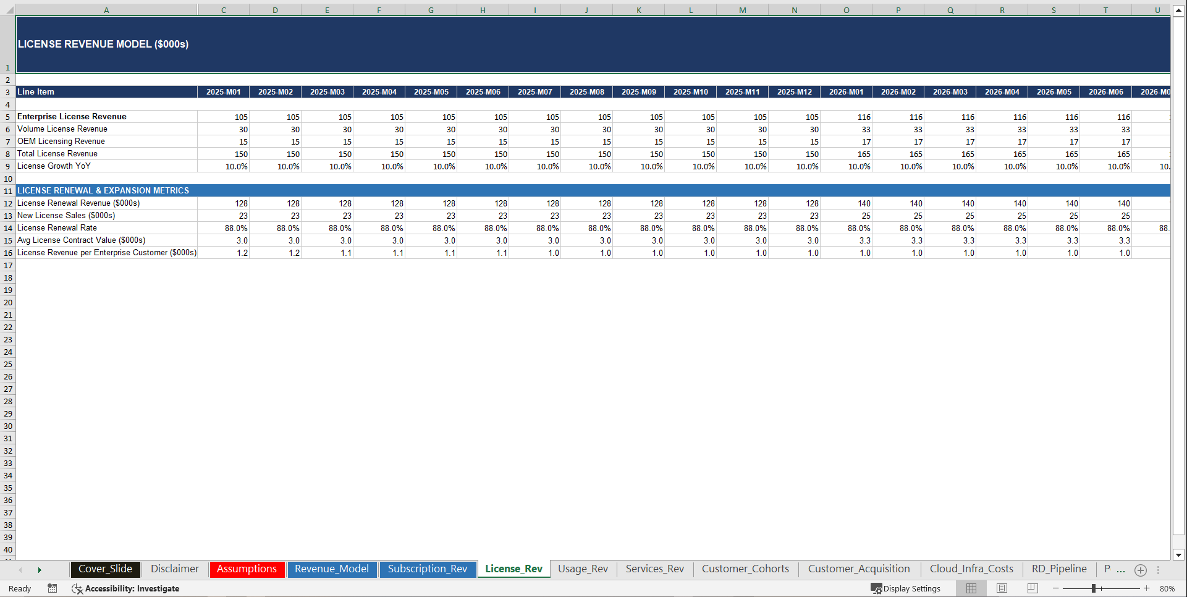The image size is (1187, 597).
Task: Open the Customer_Cohorts sheet tab
Action: click(745, 569)
